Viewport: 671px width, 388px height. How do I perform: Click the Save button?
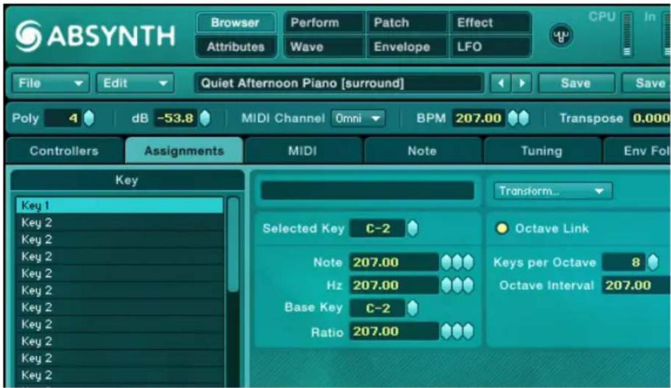576,83
